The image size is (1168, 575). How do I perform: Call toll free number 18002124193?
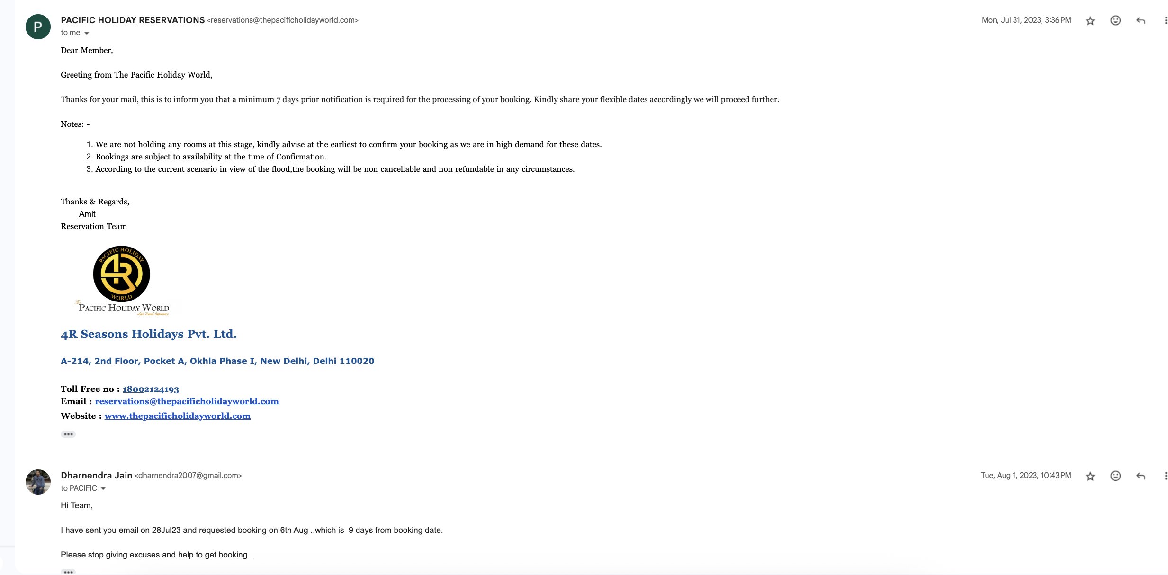[151, 389]
